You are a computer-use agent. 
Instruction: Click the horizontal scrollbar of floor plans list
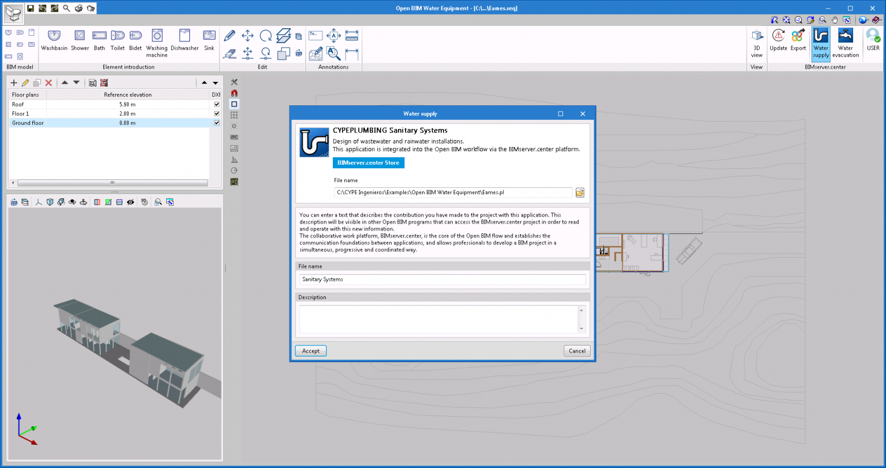[112, 183]
